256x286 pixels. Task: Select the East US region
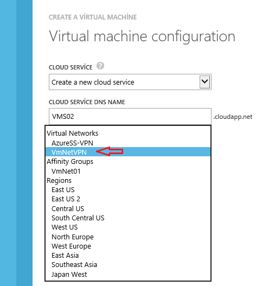[x=128, y=190]
